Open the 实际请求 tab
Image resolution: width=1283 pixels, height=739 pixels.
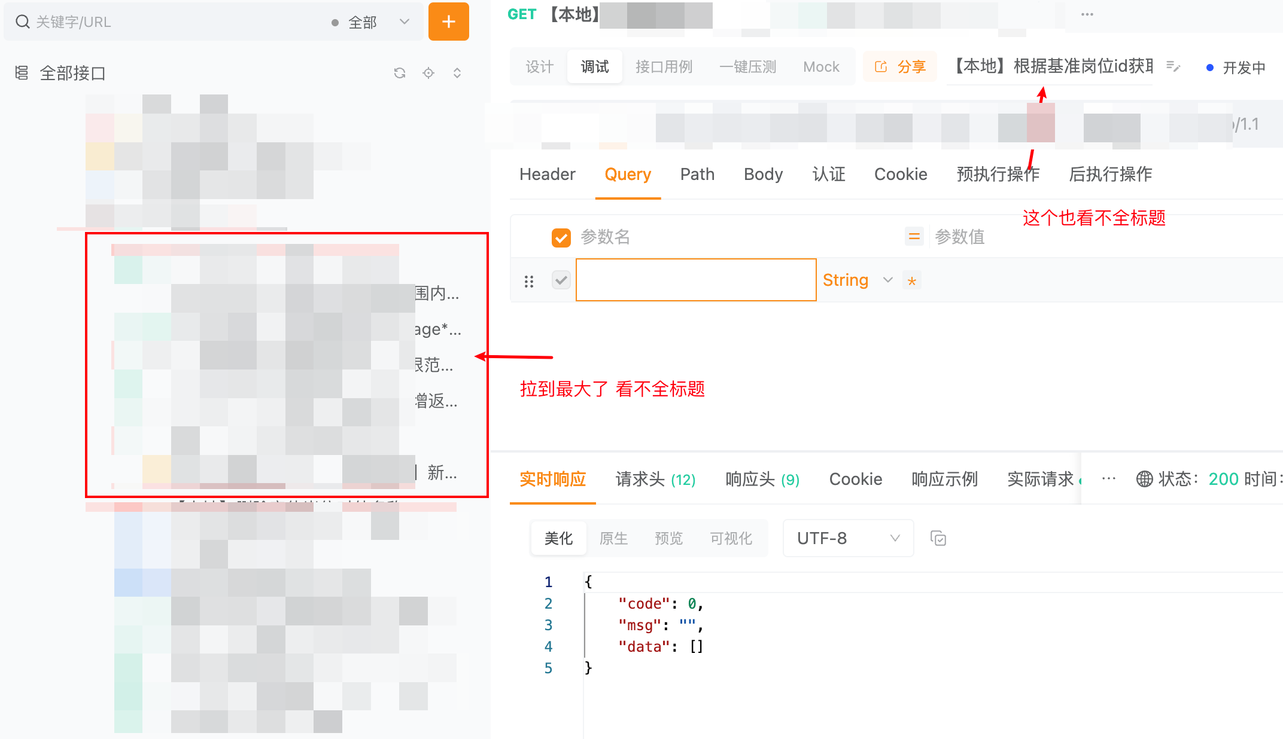coord(1041,479)
